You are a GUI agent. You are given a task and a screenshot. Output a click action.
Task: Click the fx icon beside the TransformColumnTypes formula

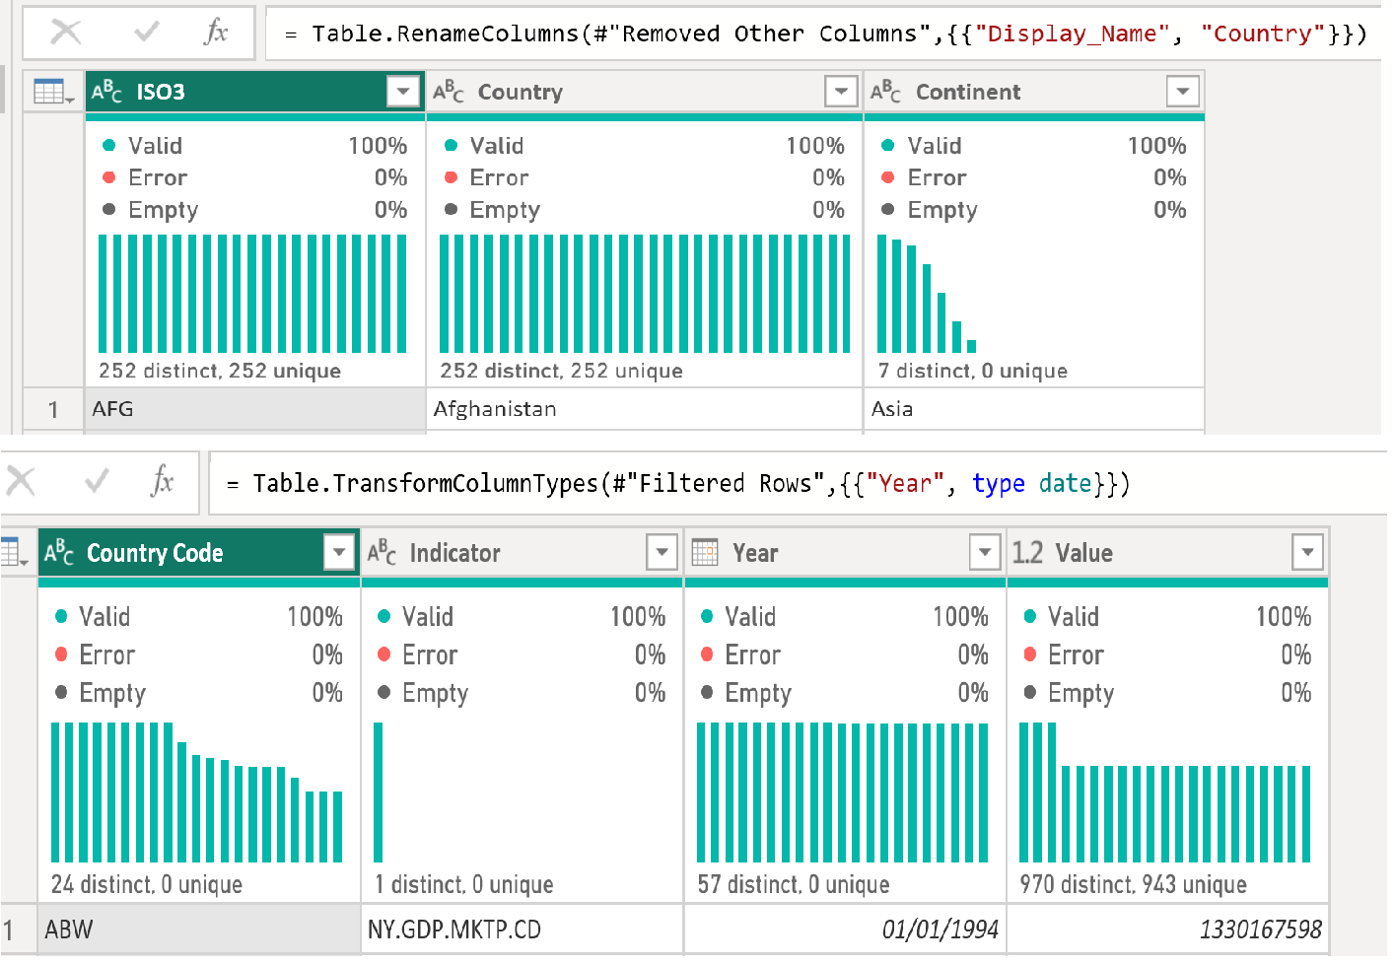163,481
